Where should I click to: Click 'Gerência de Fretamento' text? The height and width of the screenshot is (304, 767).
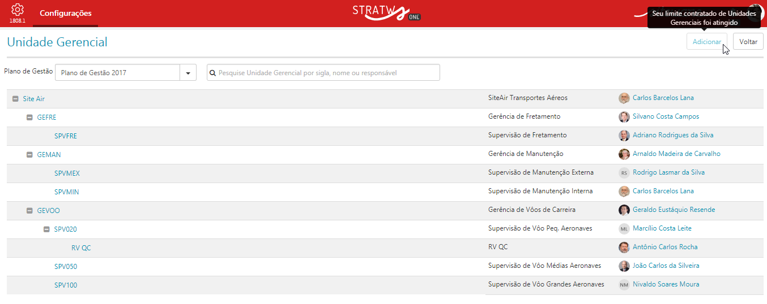(x=524, y=116)
